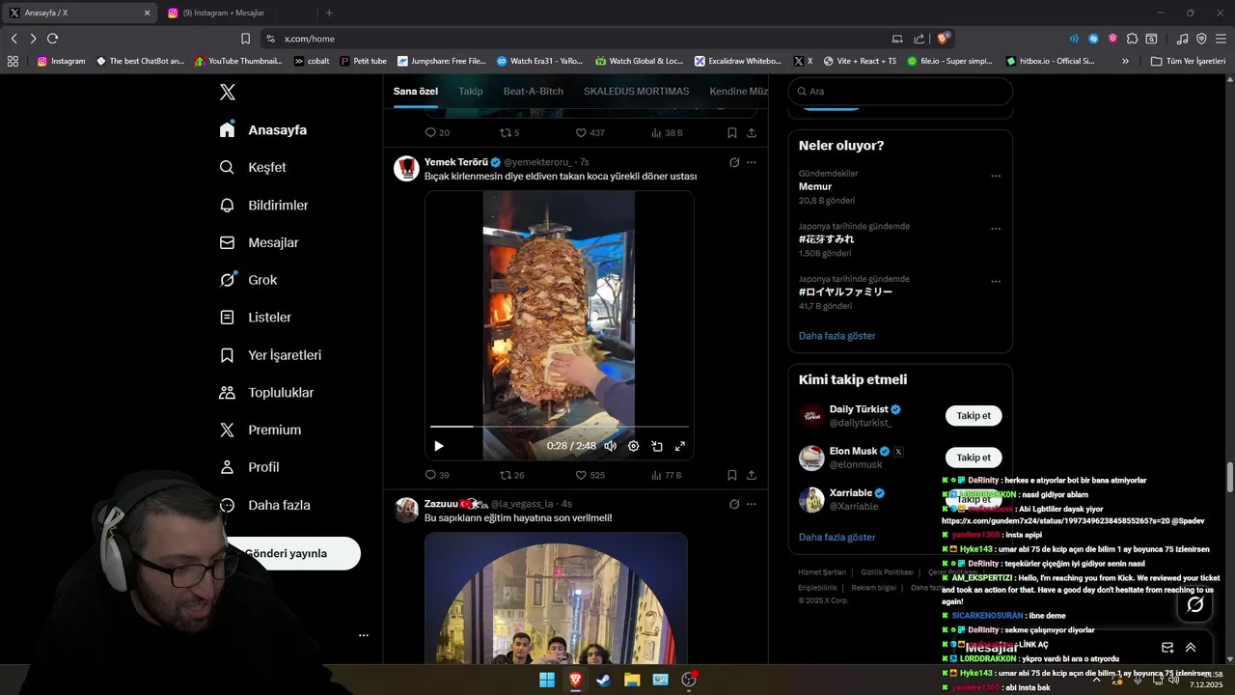This screenshot has width=1235, height=695.
Task: Like the post with 437 likes
Action: pos(590,132)
